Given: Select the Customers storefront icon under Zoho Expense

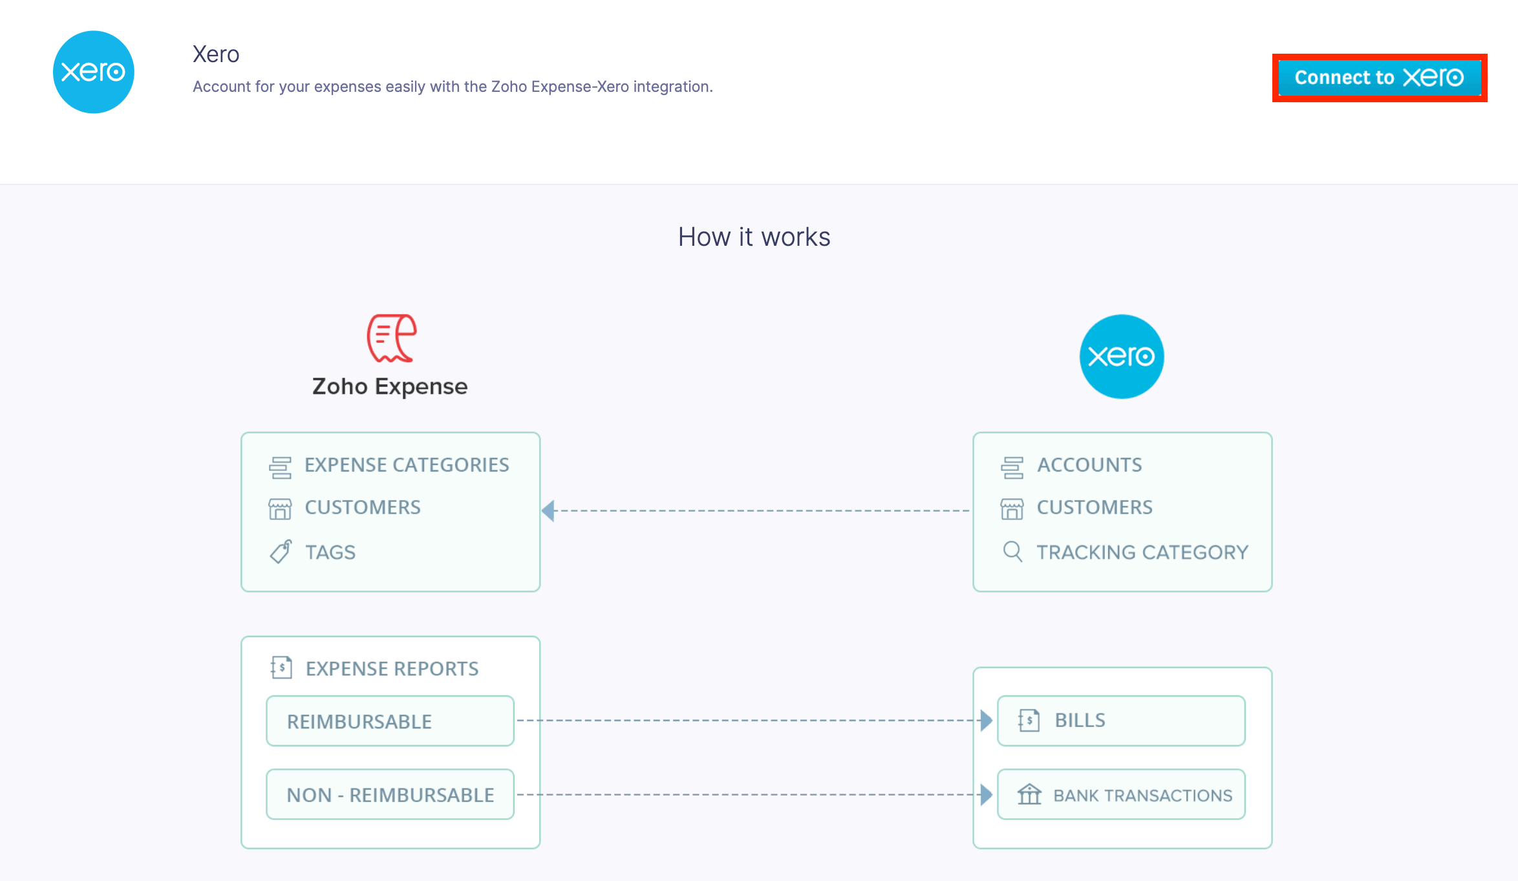Looking at the screenshot, I should click(x=280, y=508).
